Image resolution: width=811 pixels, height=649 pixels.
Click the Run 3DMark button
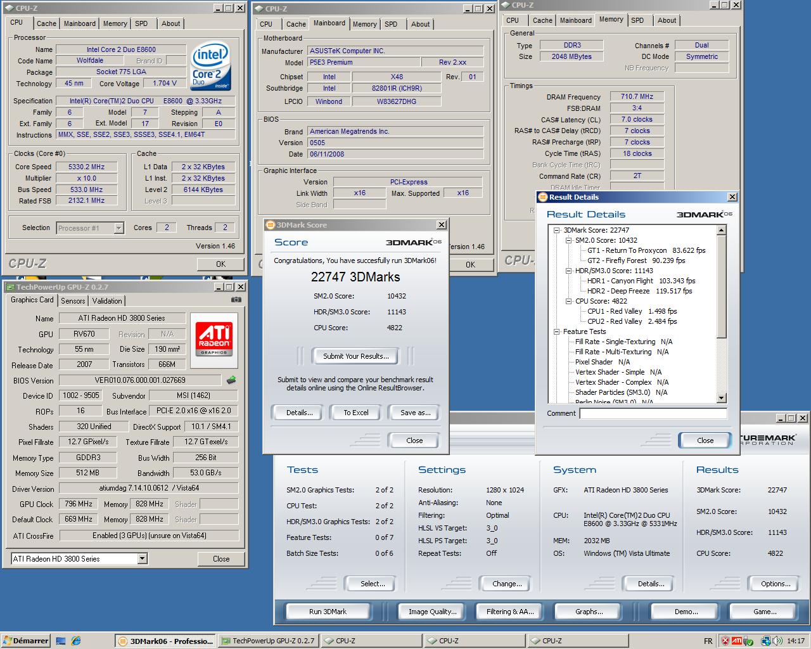pos(328,612)
